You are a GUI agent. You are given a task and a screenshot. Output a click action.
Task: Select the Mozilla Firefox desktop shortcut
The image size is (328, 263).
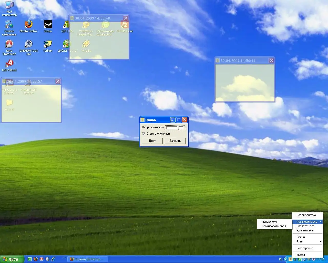coord(28,26)
